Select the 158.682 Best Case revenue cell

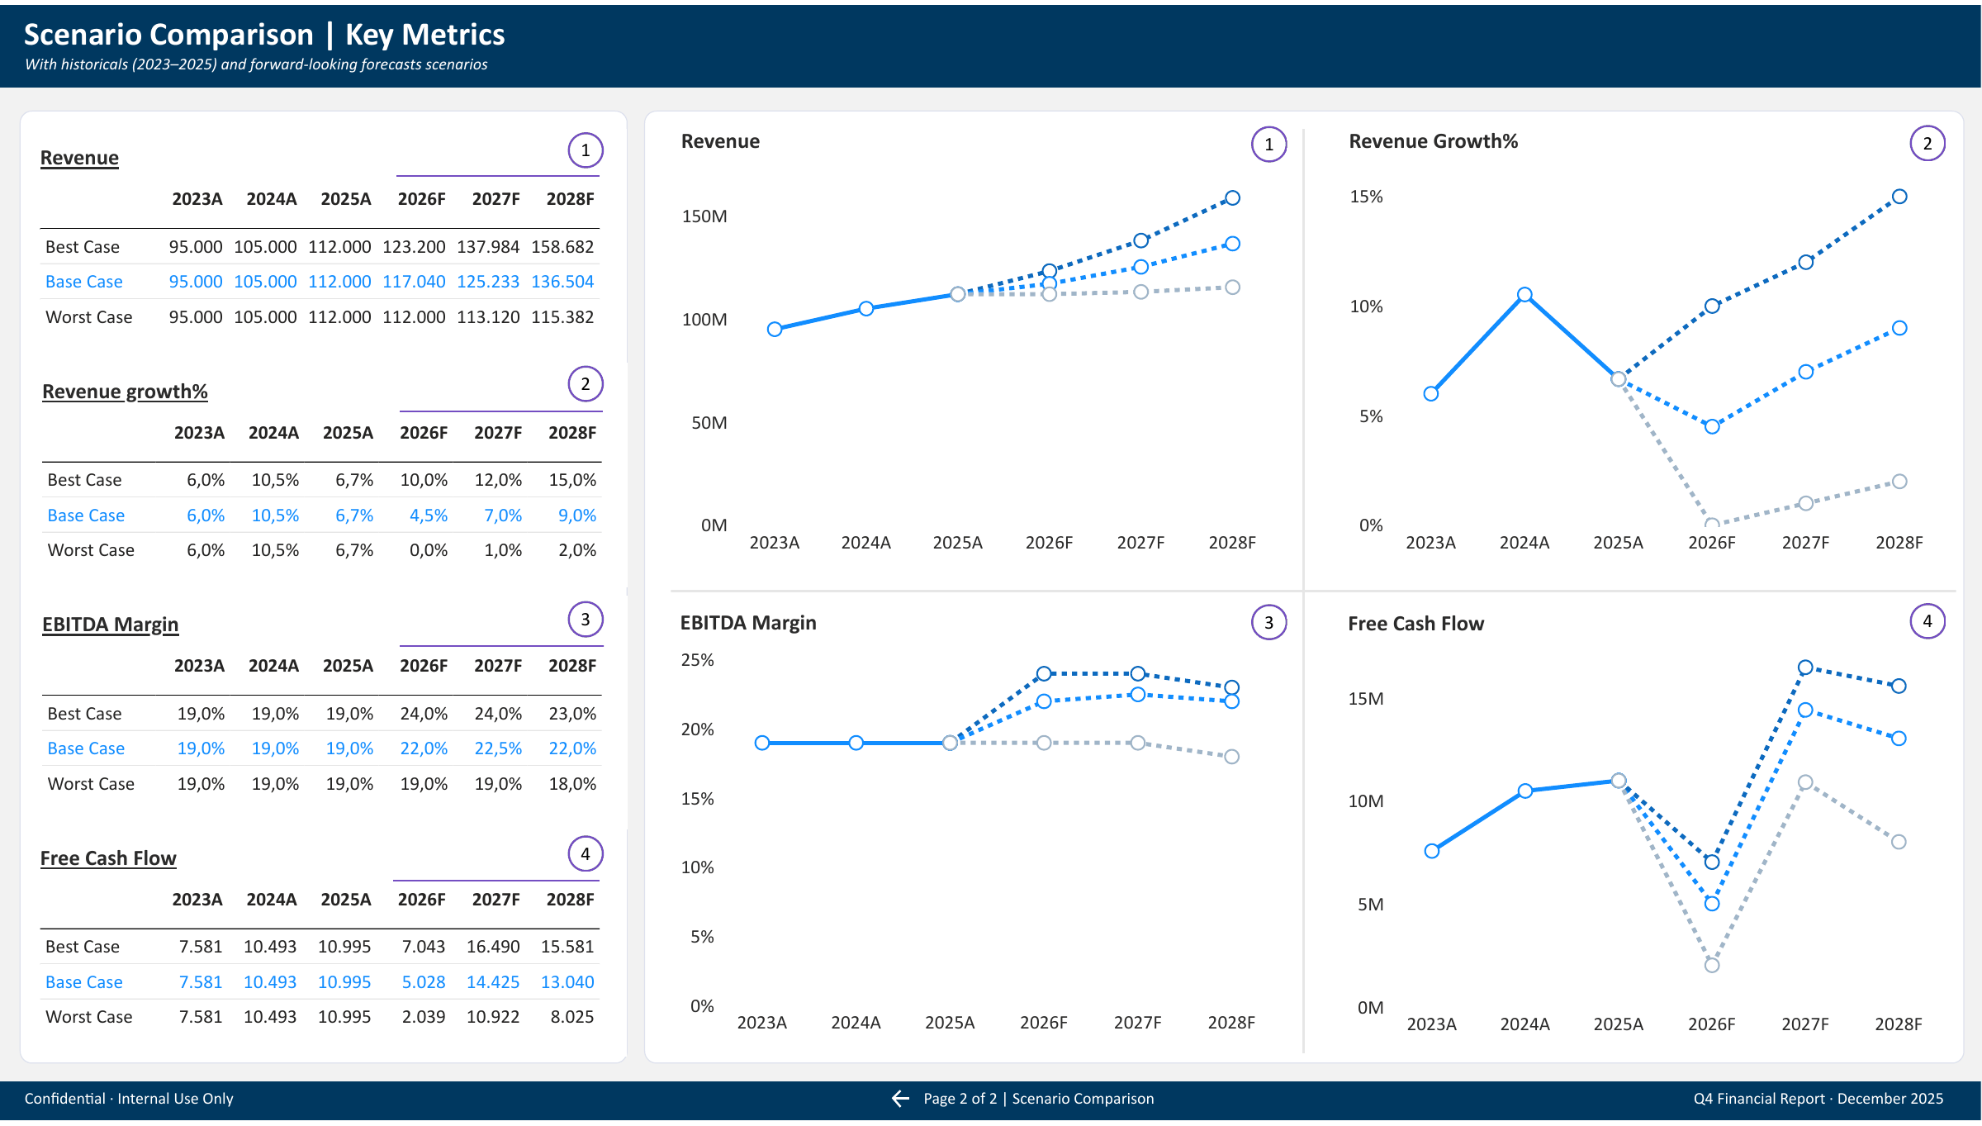tap(562, 247)
